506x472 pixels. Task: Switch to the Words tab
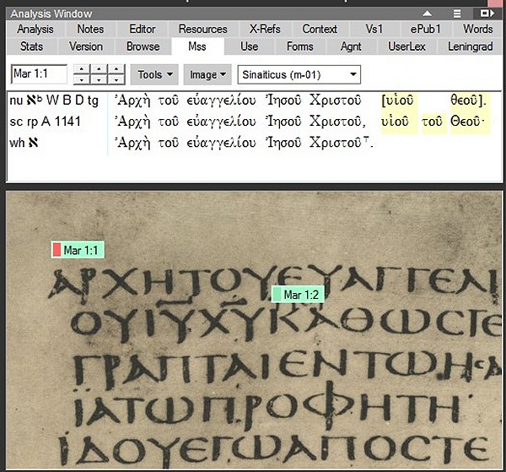pos(478,29)
